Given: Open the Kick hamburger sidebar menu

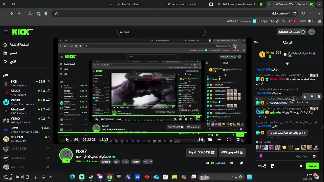Looking at the screenshot, I should coord(6,32).
